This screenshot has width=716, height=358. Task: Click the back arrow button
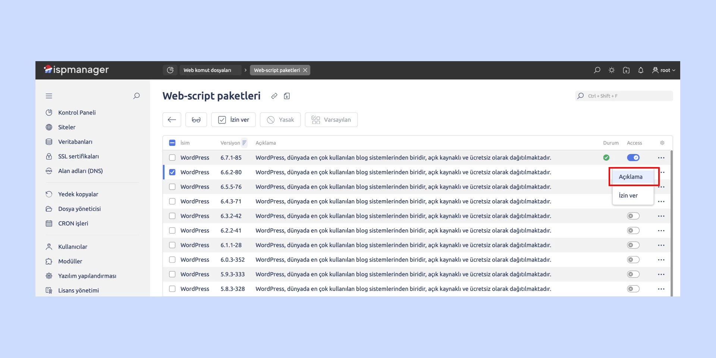click(x=172, y=120)
